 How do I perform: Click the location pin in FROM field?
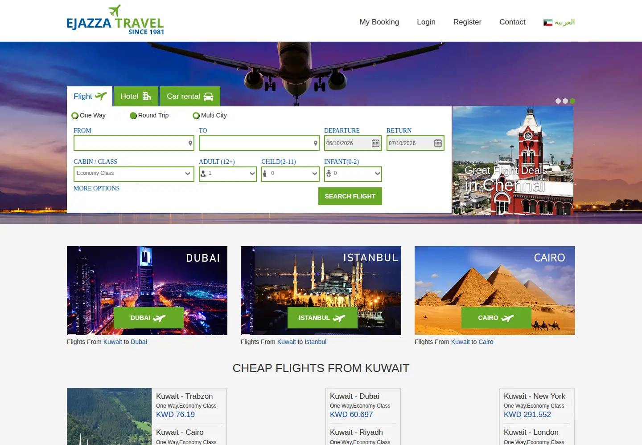click(x=190, y=143)
